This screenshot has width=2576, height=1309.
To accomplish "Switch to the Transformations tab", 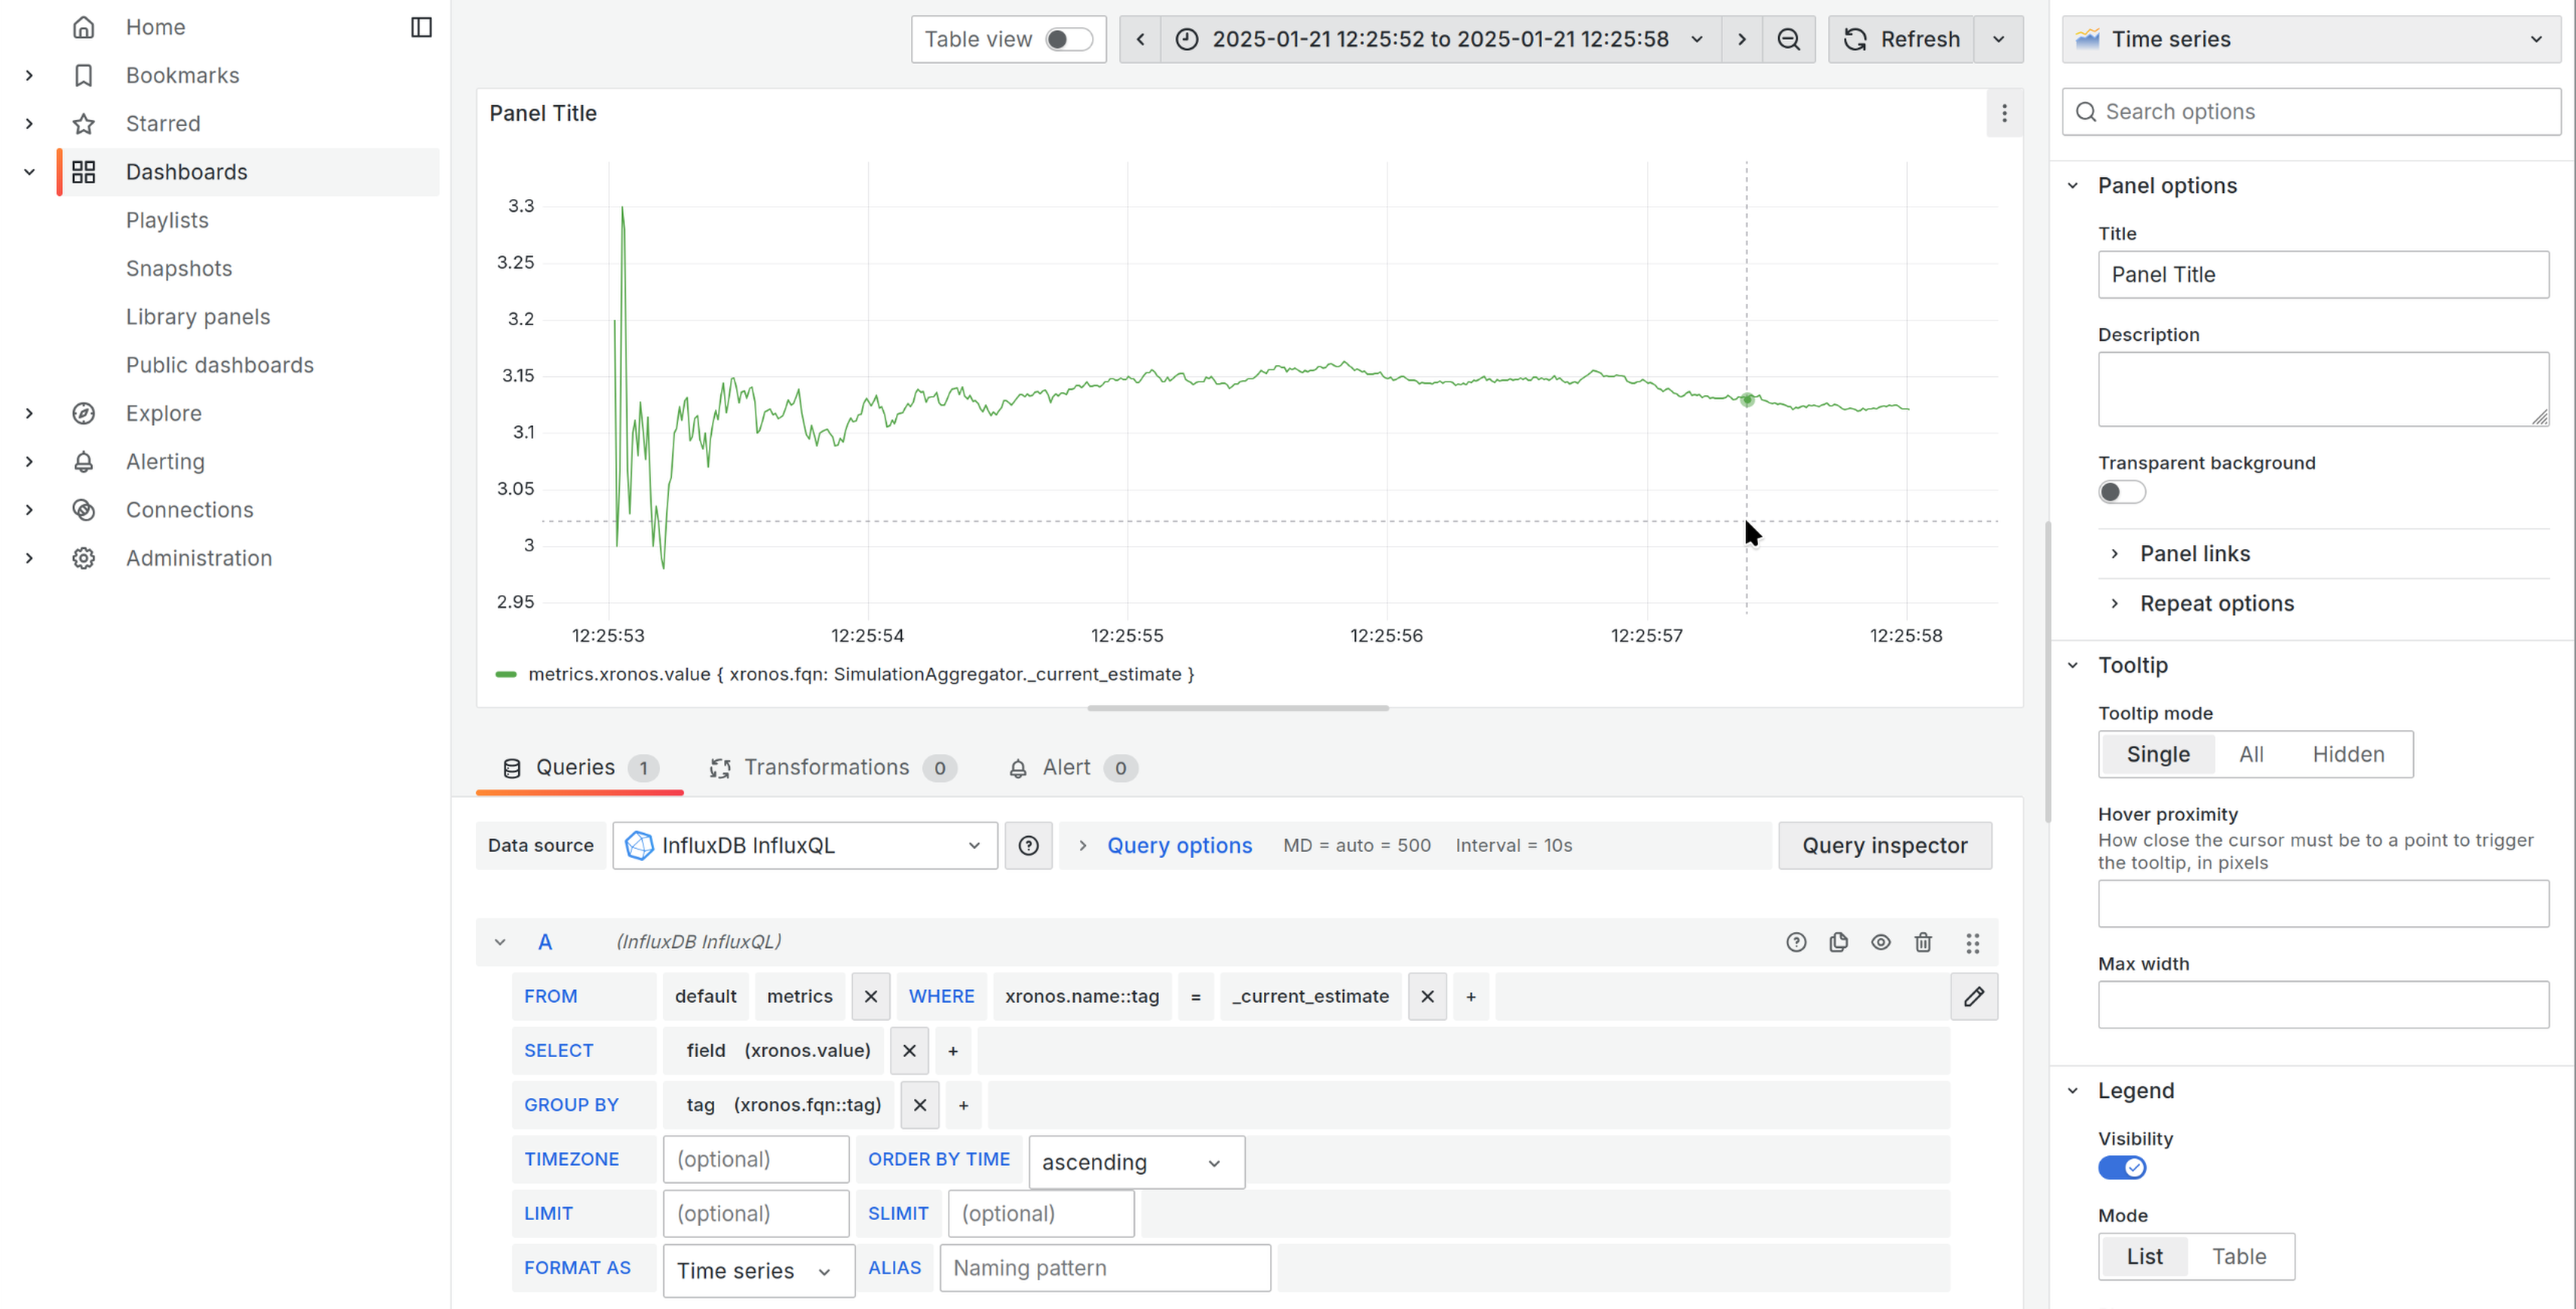I will pyautogui.click(x=832, y=767).
